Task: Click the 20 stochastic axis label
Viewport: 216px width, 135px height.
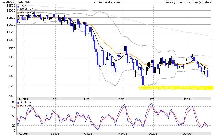Action: point(14,126)
